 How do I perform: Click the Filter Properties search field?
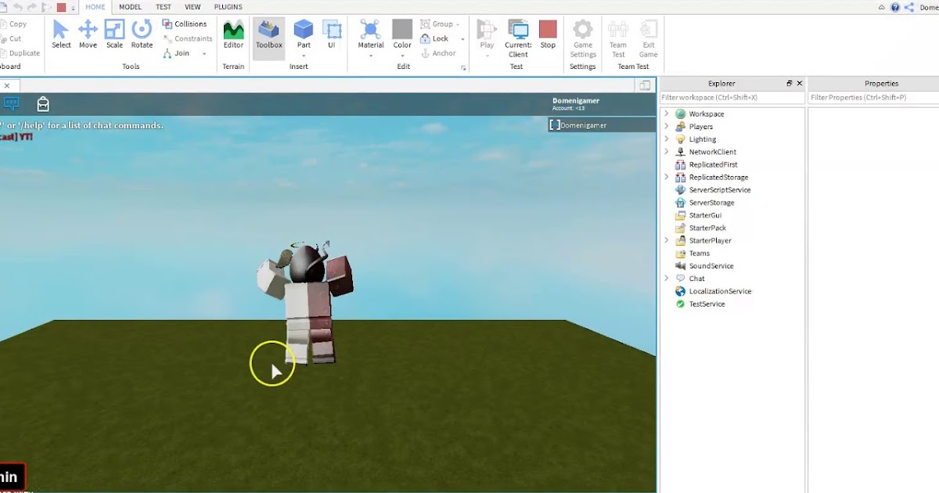click(873, 98)
